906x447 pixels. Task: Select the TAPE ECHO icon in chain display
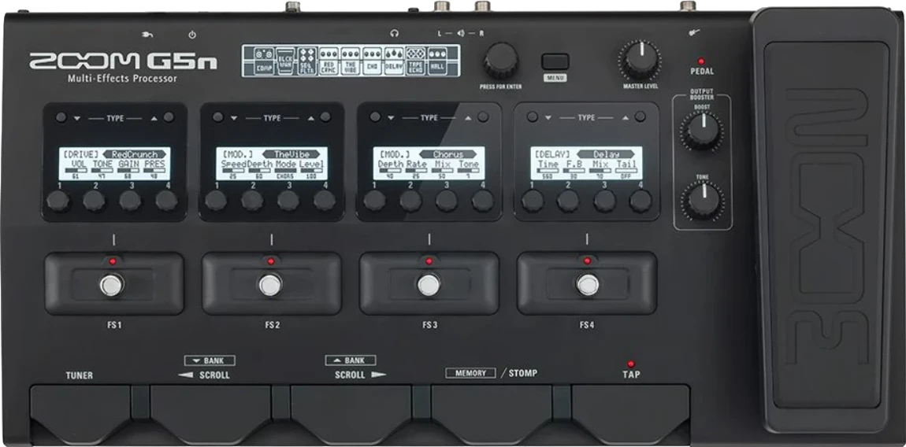pyautogui.click(x=414, y=61)
